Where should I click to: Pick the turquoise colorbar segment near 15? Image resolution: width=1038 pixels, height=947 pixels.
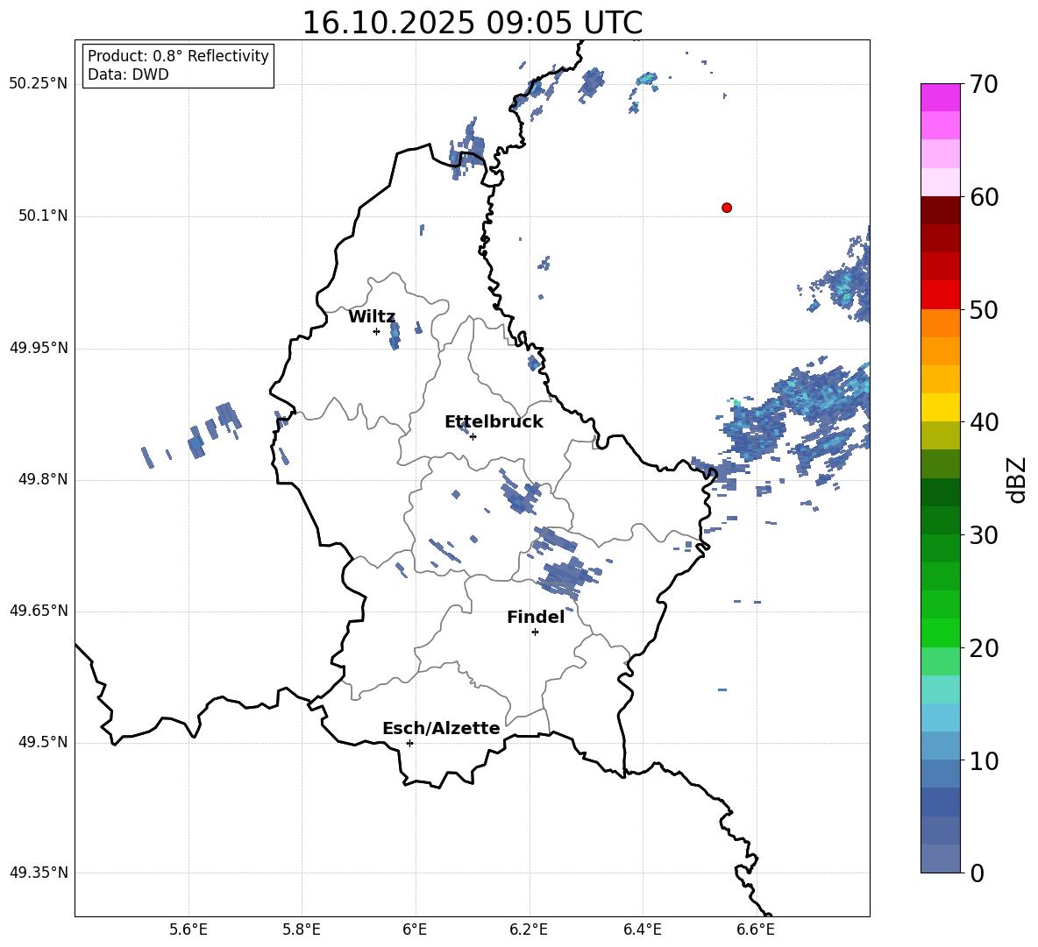tap(940, 689)
